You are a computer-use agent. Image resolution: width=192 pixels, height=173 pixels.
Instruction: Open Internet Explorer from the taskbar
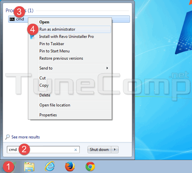[x=50, y=166]
